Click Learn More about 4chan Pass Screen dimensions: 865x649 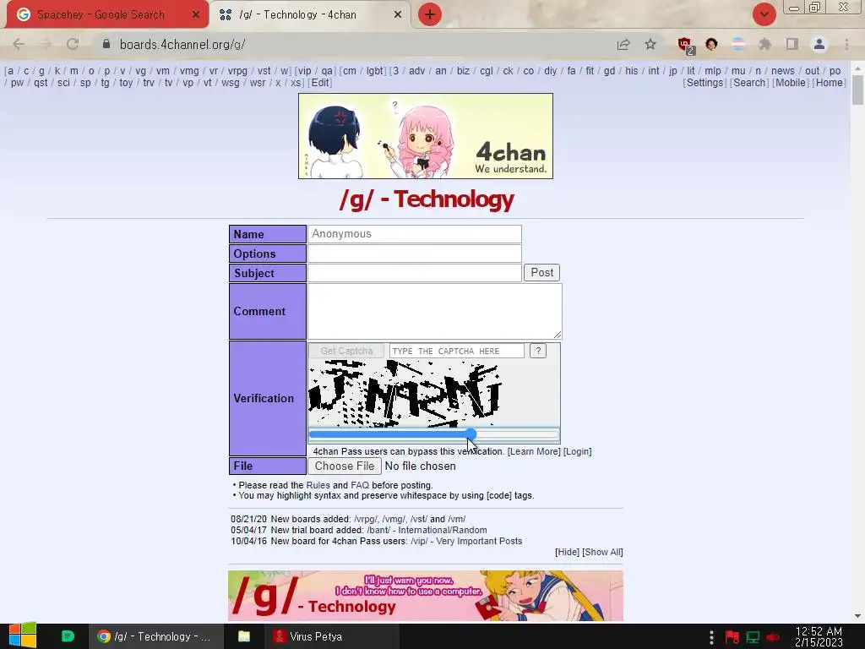[x=534, y=451]
